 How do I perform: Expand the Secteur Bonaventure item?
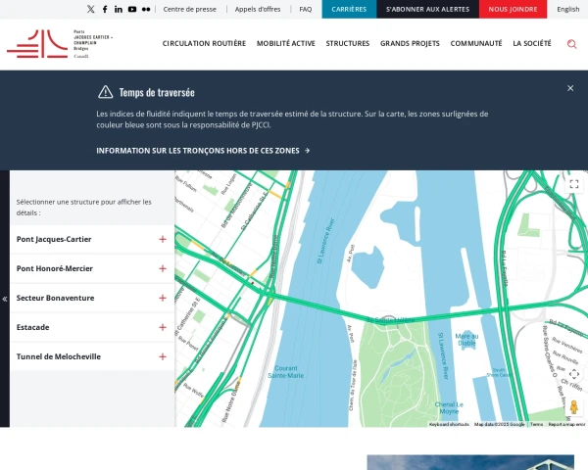click(x=163, y=298)
